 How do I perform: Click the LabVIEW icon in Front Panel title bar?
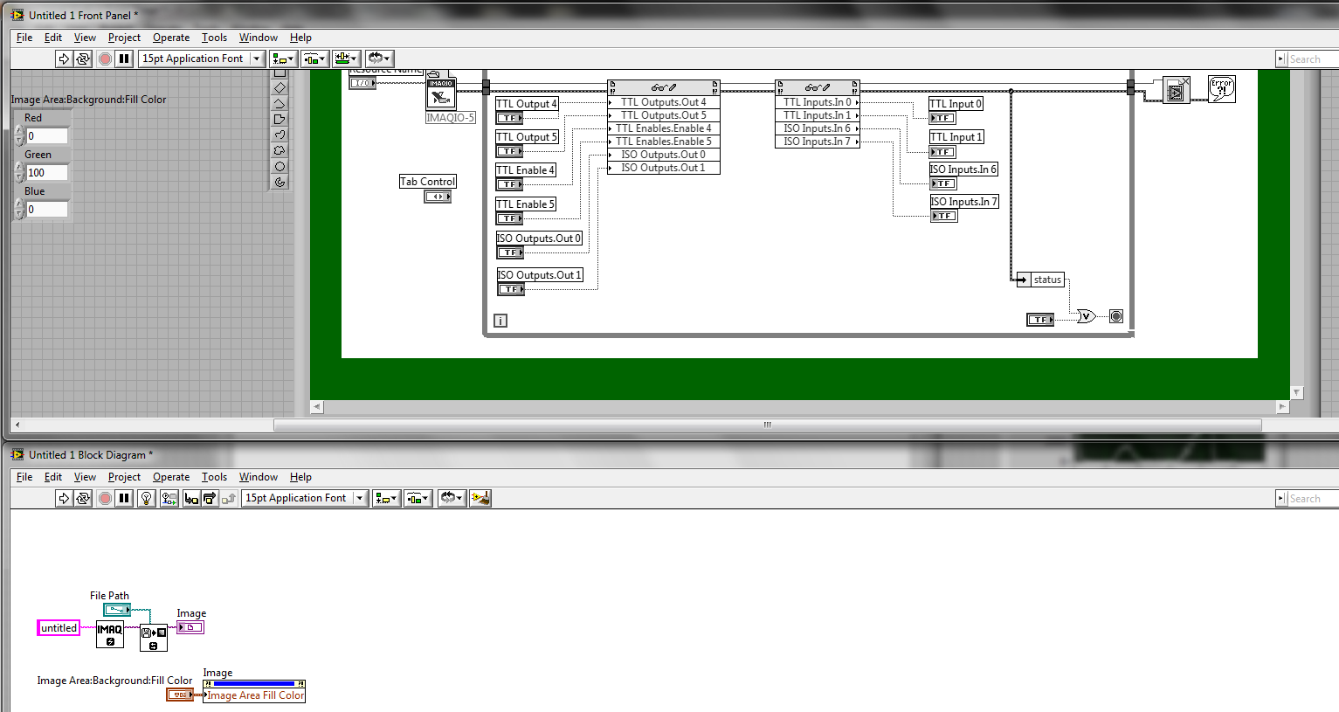[17, 15]
